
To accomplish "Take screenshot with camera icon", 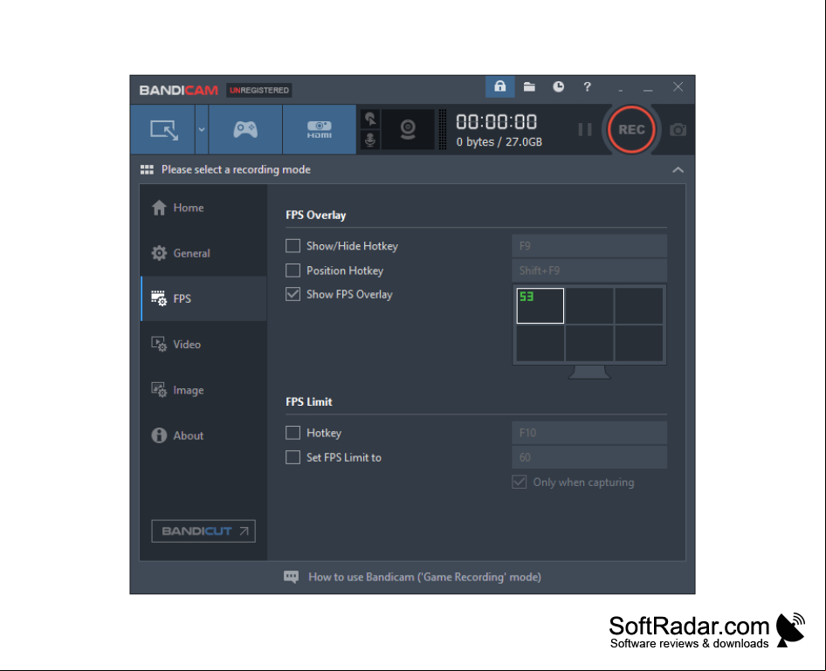I will (678, 129).
